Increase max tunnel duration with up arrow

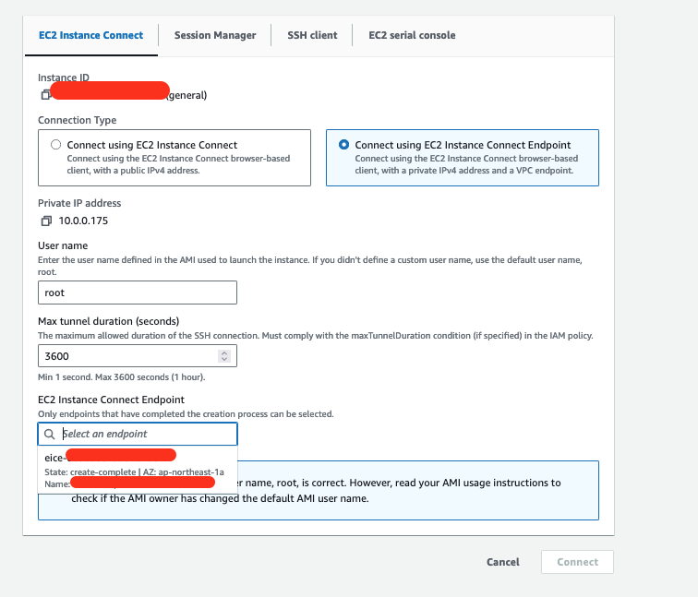coord(224,352)
